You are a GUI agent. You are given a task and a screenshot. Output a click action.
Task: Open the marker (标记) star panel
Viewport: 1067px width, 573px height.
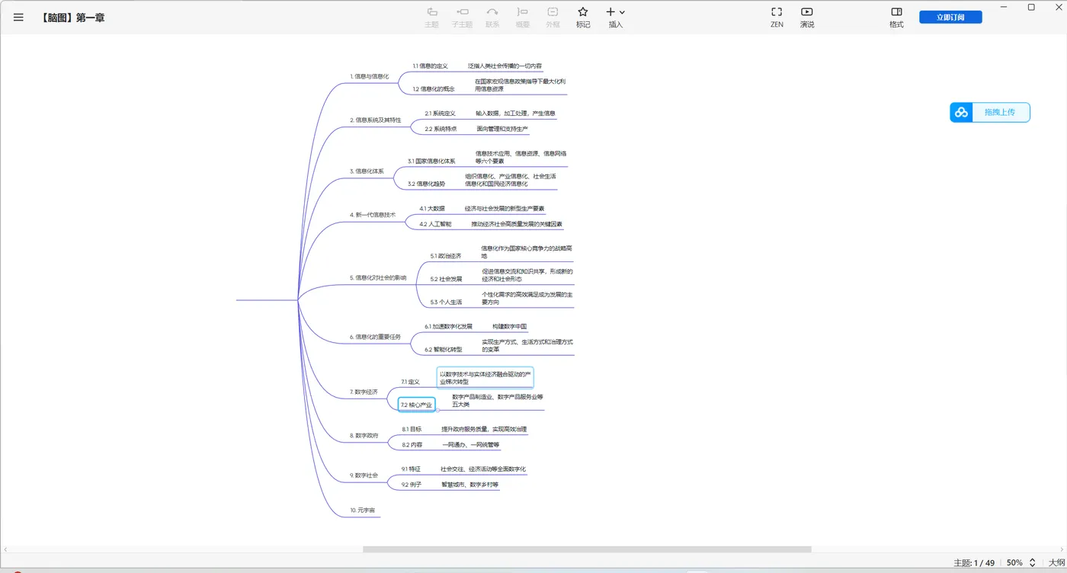pyautogui.click(x=583, y=17)
